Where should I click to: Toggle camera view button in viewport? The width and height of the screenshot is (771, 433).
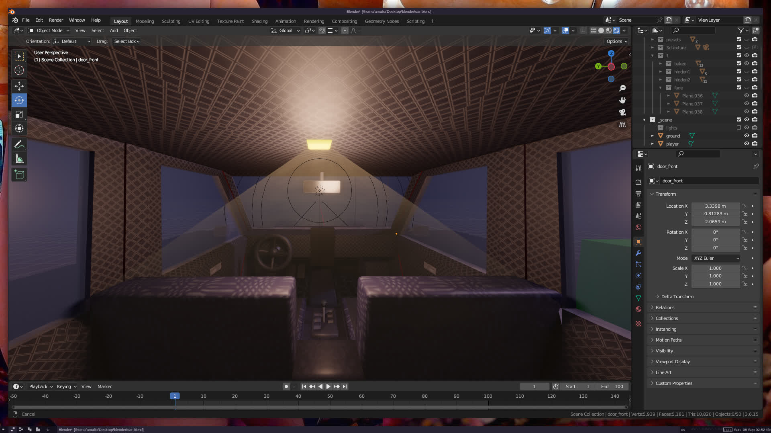622,112
